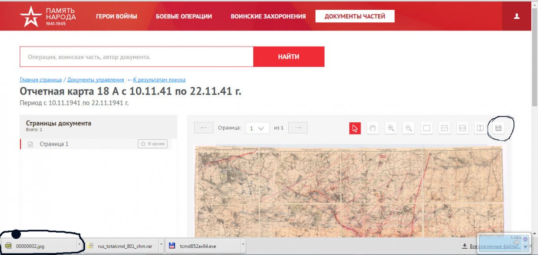Activate the hand pan tool
Screen dimensions: 538x255
tap(373, 128)
